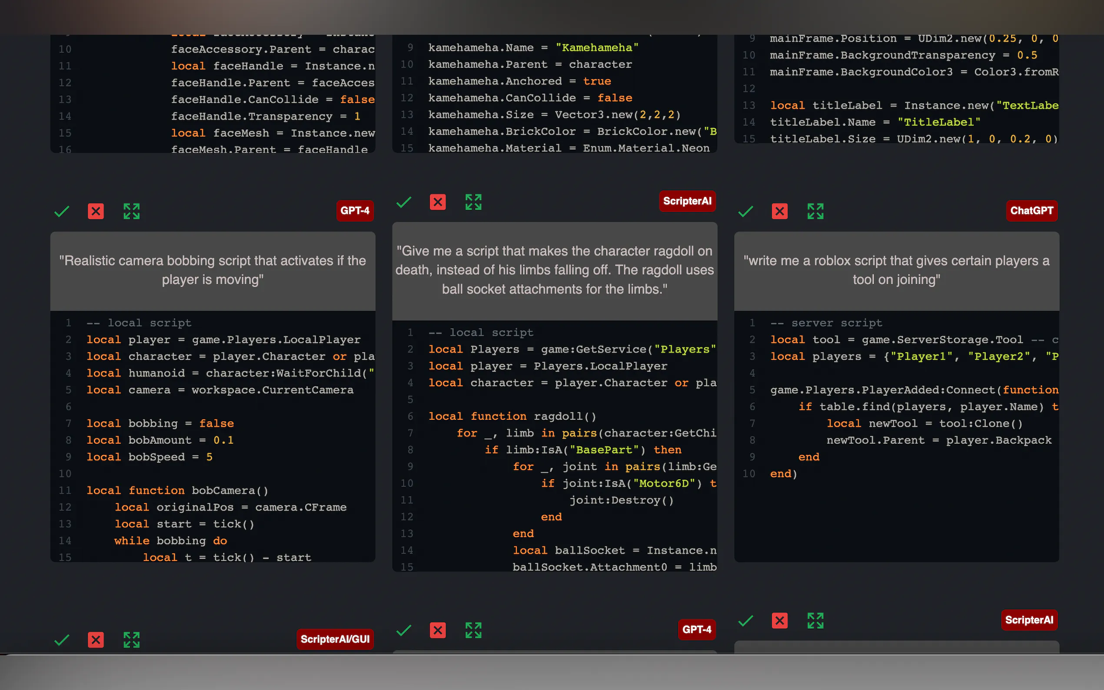Click the GPT-4 tag above camera bobbing prompt
The image size is (1104, 690).
[355, 211]
